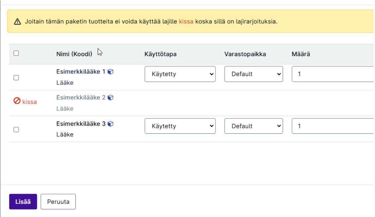Click the box icon next to Esimerkkilääke 1
This screenshot has height=217, width=375.
point(111,72)
